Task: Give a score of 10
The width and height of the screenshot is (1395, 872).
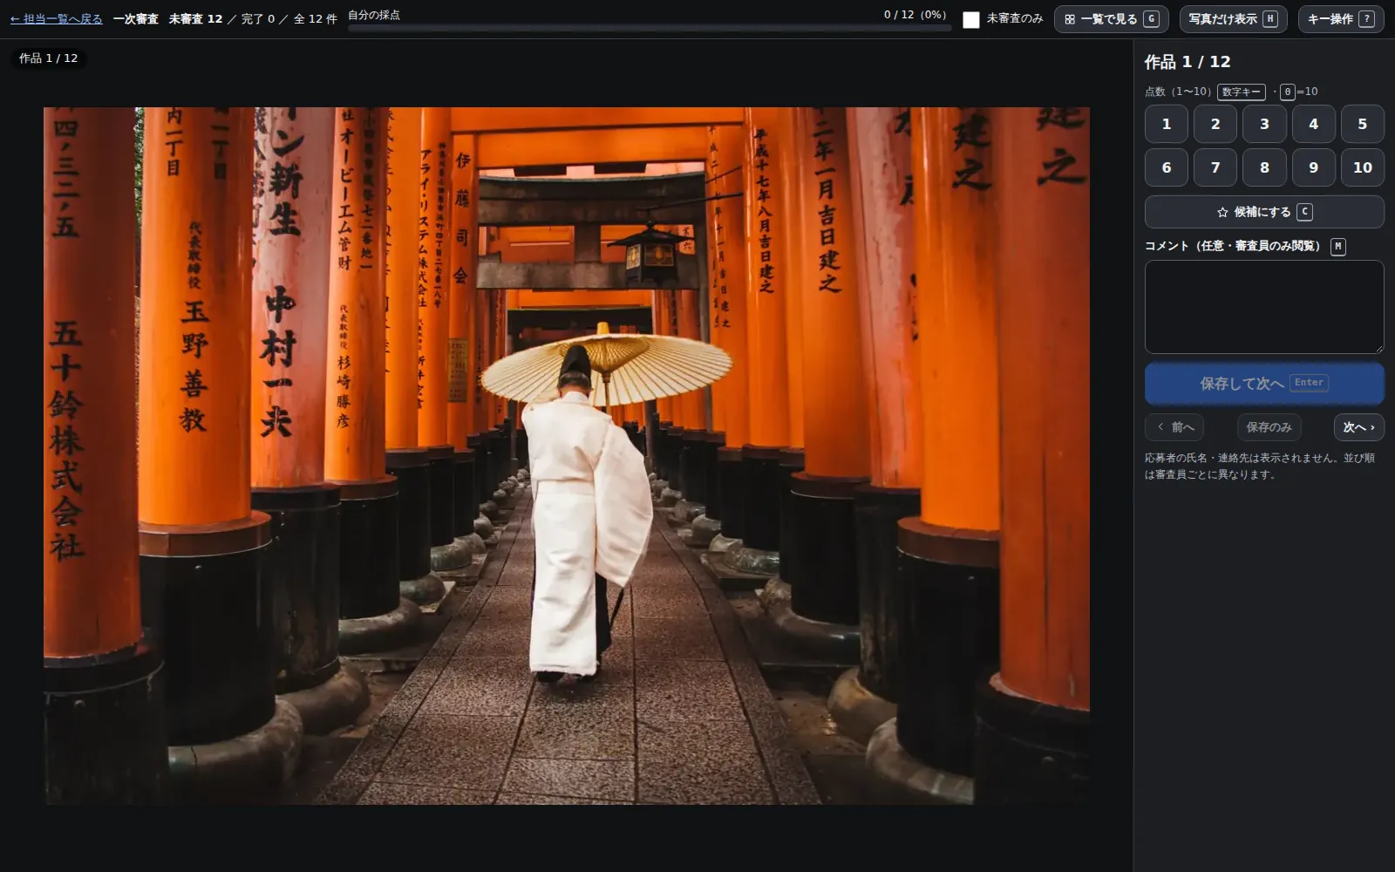Action: click(x=1362, y=167)
